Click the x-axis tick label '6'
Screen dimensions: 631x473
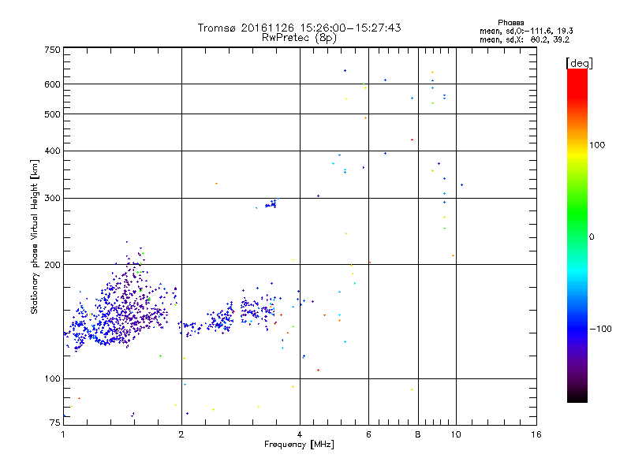[x=368, y=434]
